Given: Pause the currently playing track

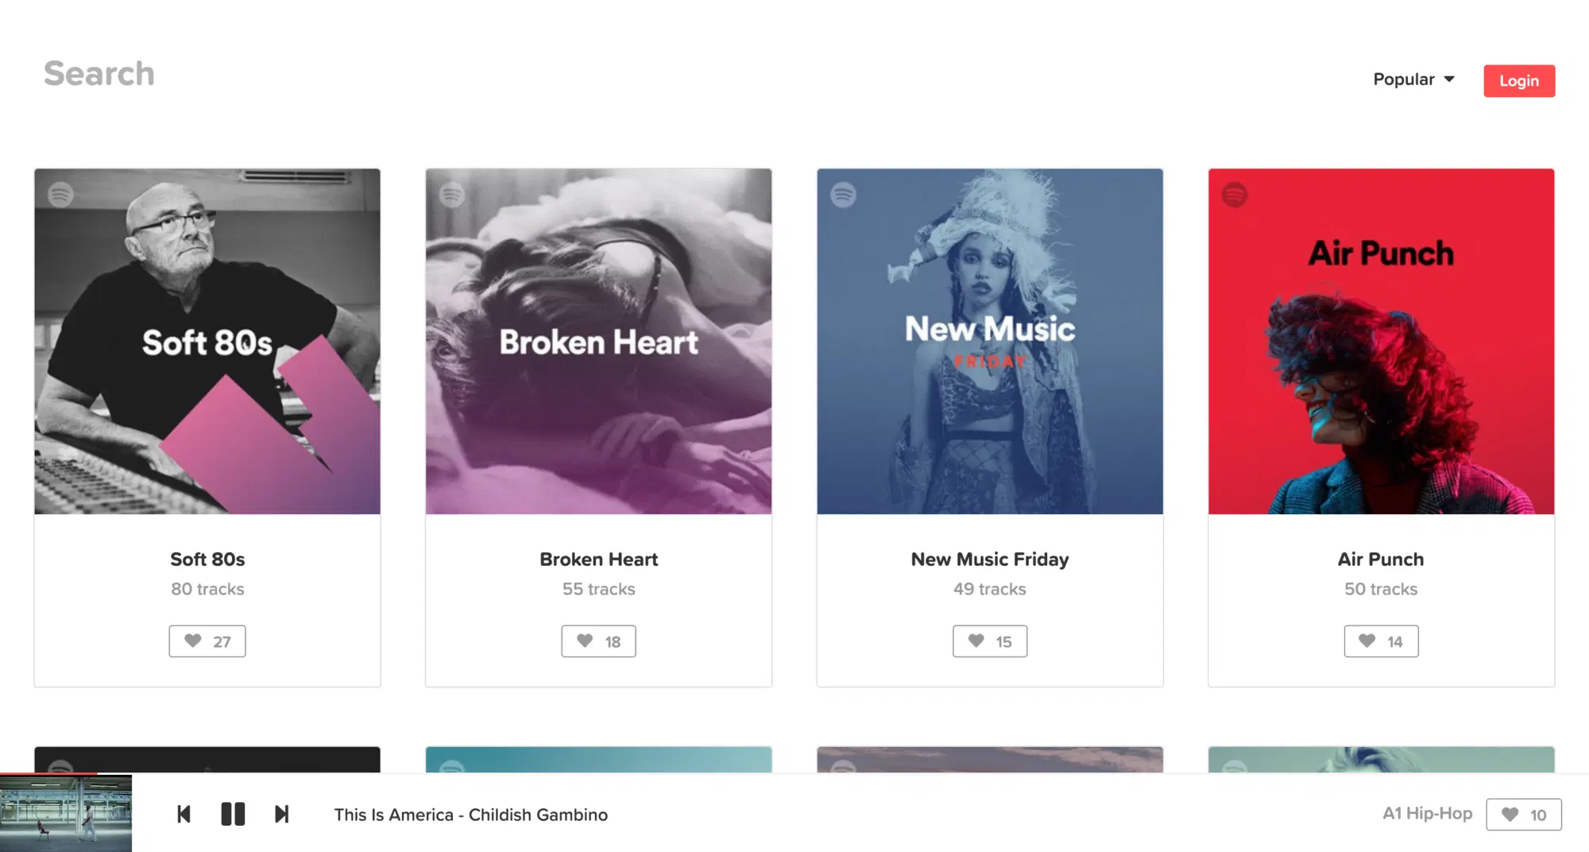Looking at the screenshot, I should point(233,814).
